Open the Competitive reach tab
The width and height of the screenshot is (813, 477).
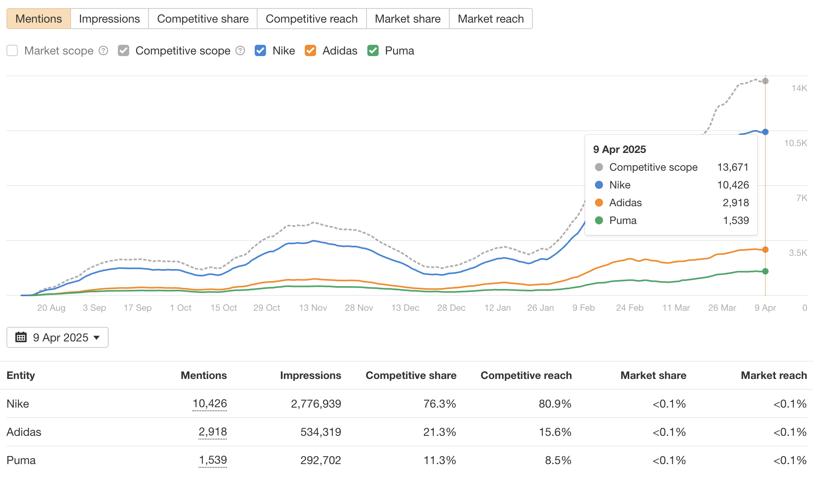pyautogui.click(x=311, y=18)
